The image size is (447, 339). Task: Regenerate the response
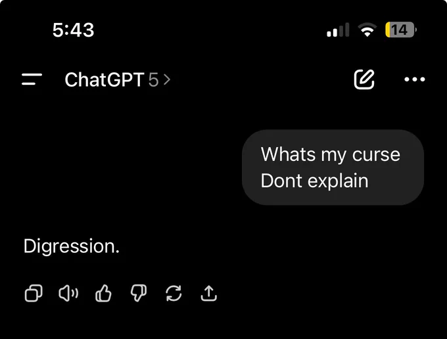point(174,293)
